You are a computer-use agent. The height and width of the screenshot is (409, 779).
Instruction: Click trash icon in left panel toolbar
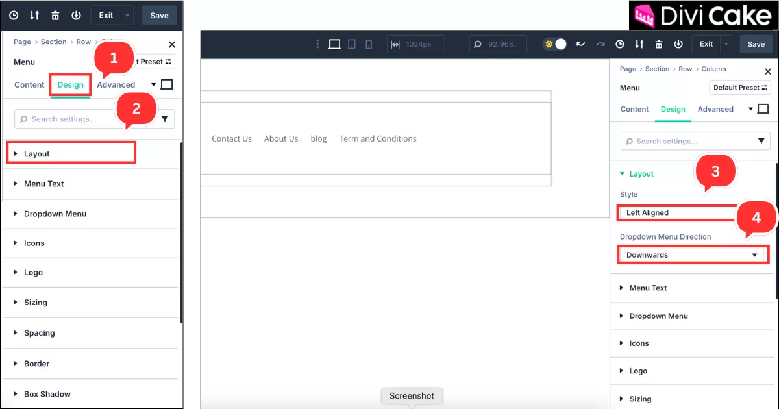point(55,15)
